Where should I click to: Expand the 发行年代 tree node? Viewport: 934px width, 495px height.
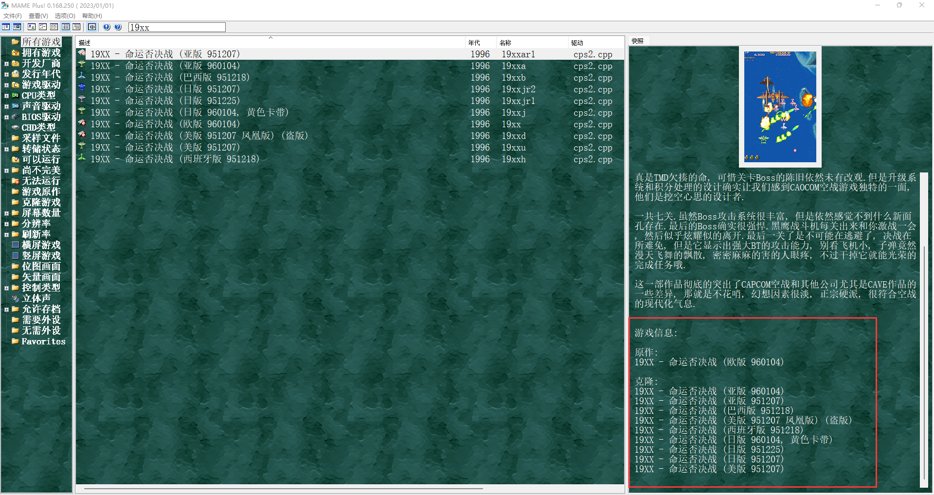point(6,74)
